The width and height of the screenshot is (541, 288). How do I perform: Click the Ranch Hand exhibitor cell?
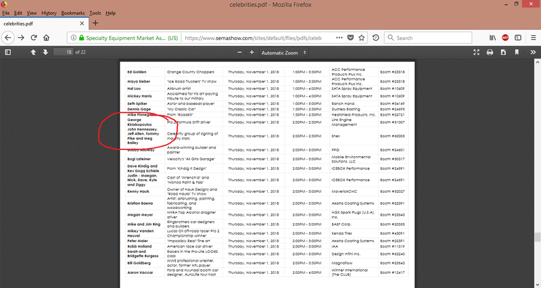(x=343, y=103)
